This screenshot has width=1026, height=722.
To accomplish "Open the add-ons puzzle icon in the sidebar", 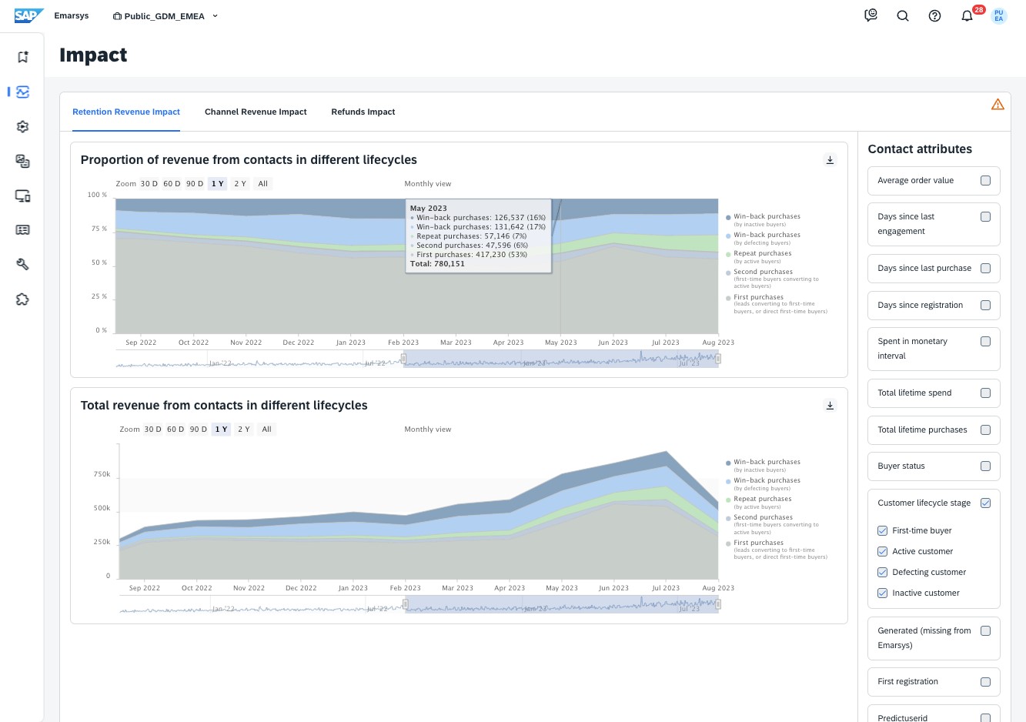I will [x=22, y=299].
